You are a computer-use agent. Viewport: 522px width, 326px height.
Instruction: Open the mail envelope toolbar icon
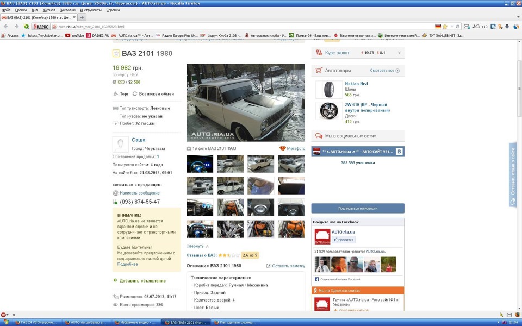(x=467, y=26)
